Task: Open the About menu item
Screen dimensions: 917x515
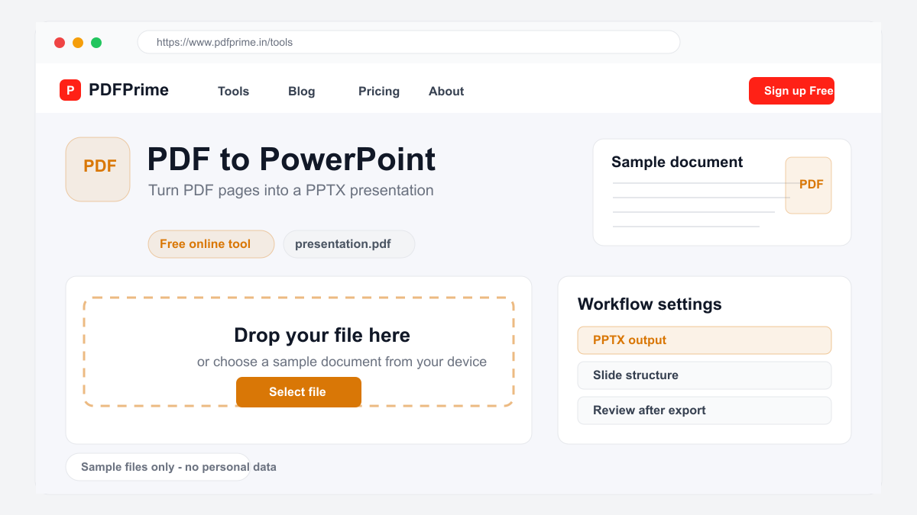Action: pyautogui.click(x=446, y=91)
